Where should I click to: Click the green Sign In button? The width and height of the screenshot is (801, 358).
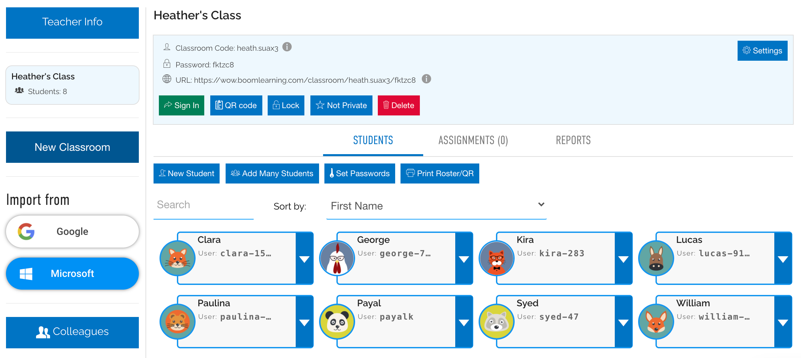(182, 105)
